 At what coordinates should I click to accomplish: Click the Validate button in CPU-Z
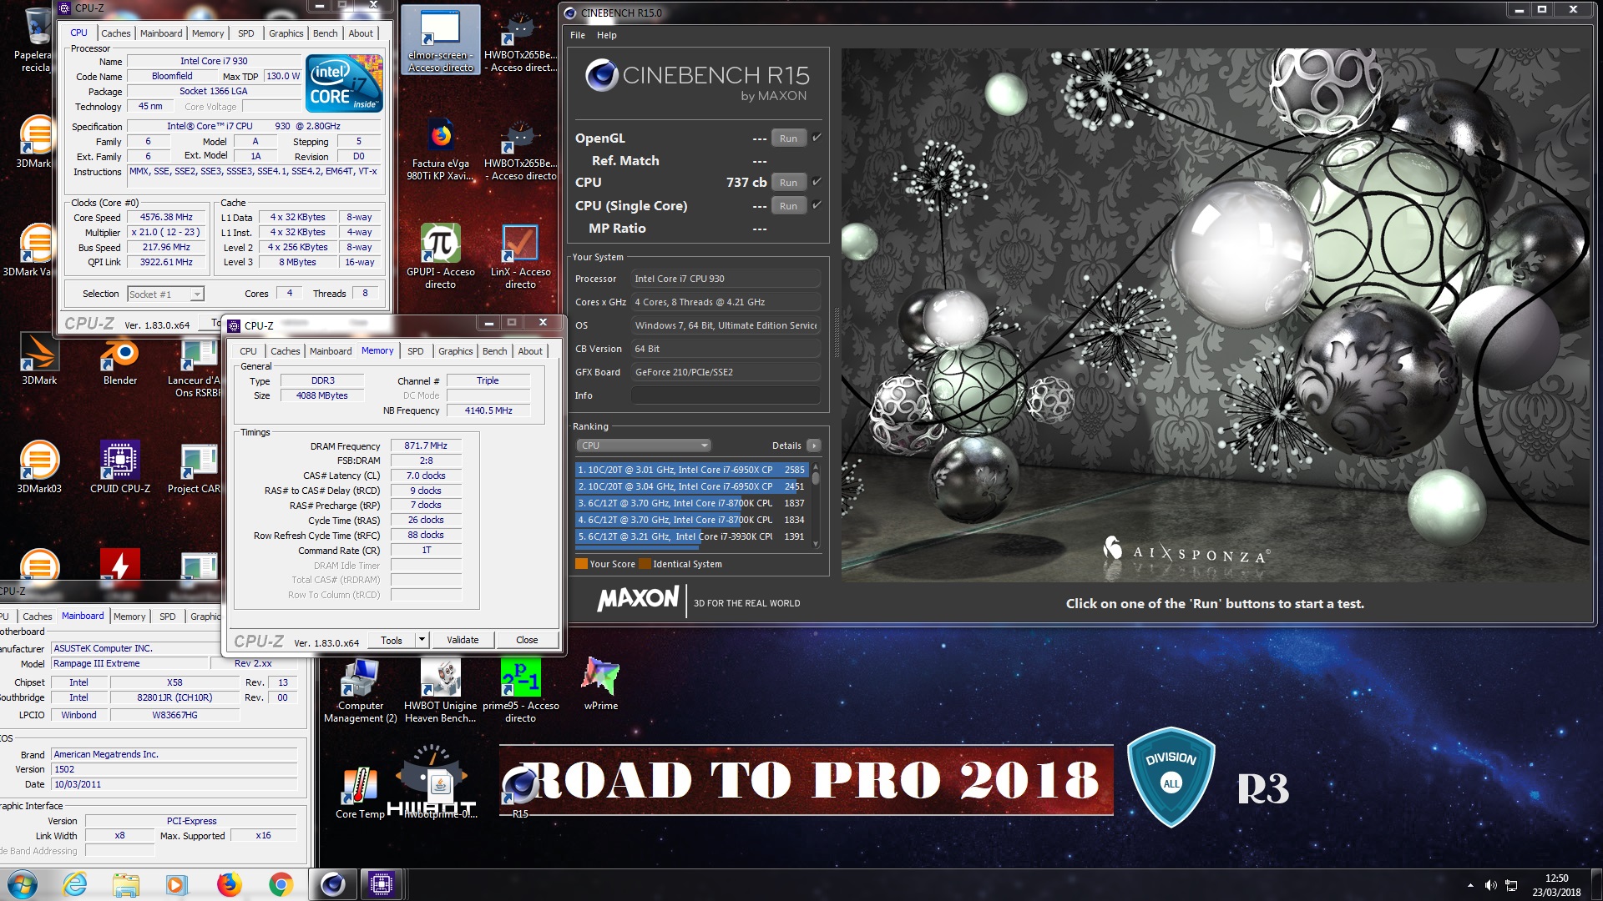click(463, 640)
